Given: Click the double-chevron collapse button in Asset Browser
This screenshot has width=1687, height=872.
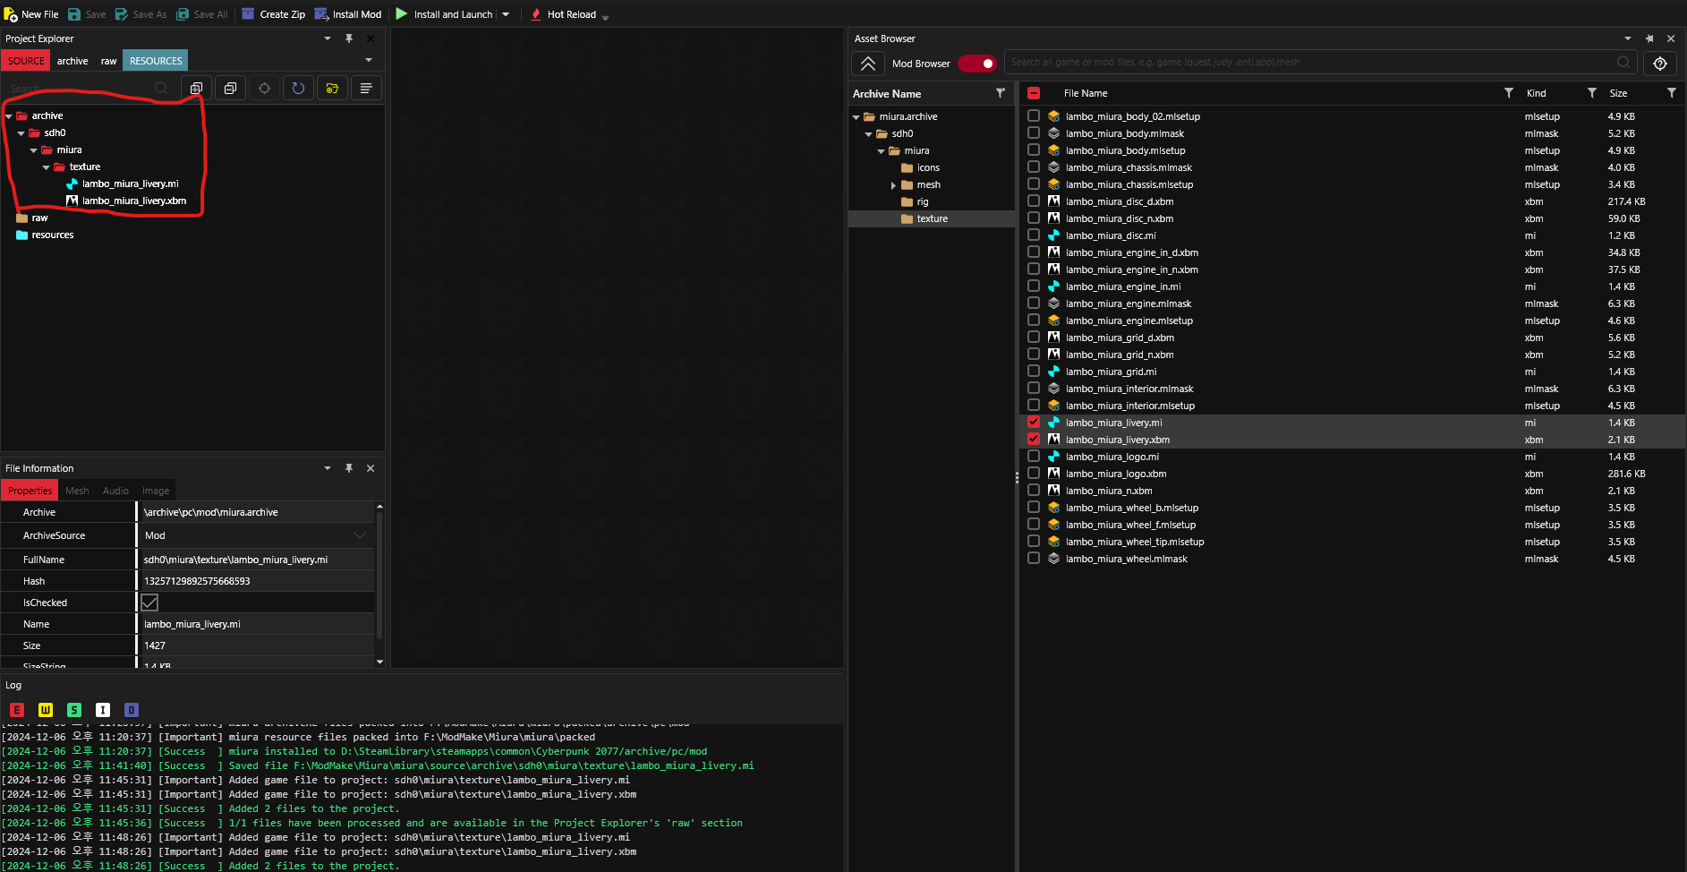Looking at the screenshot, I should click(867, 64).
